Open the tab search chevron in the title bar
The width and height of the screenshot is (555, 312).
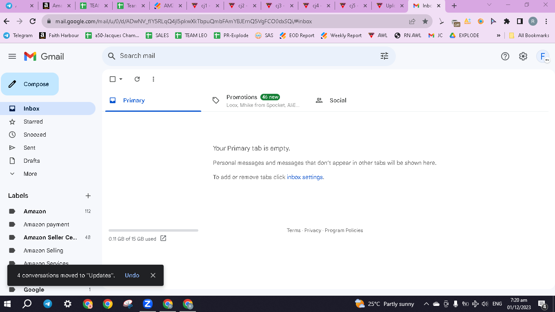pyautogui.click(x=490, y=5)
